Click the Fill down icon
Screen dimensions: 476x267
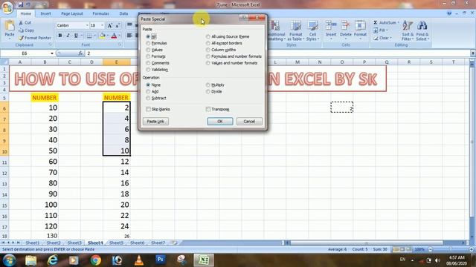pyautogui.click(x=376, y=30)
